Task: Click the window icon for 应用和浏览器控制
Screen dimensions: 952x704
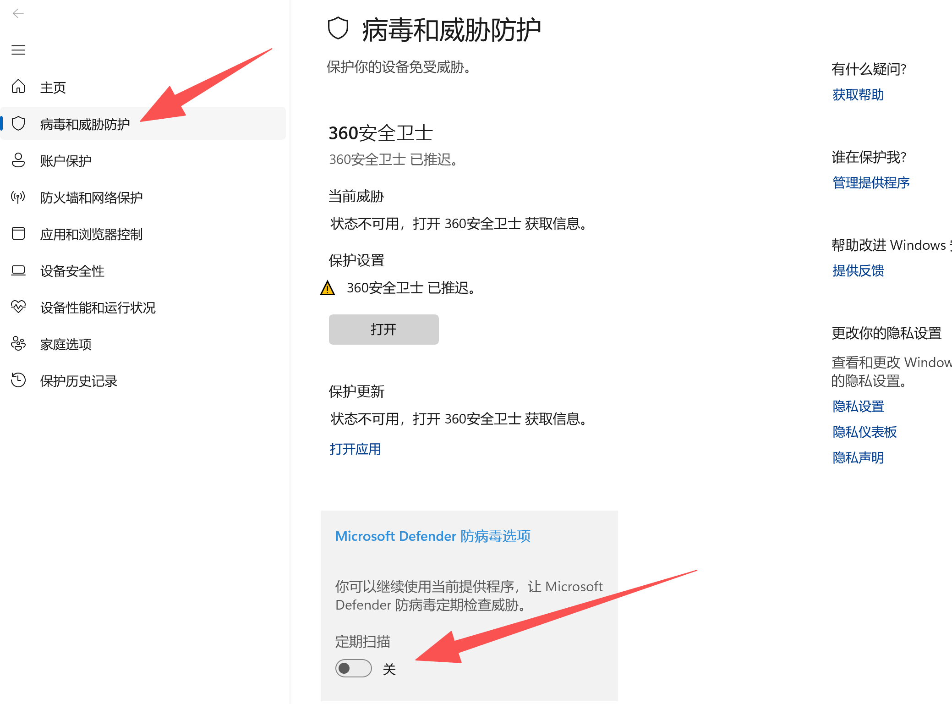Action: coord(18,233)
